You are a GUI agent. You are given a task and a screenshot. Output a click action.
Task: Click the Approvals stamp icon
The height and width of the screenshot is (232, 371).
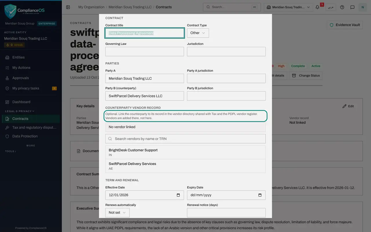(x=7, y=78)
